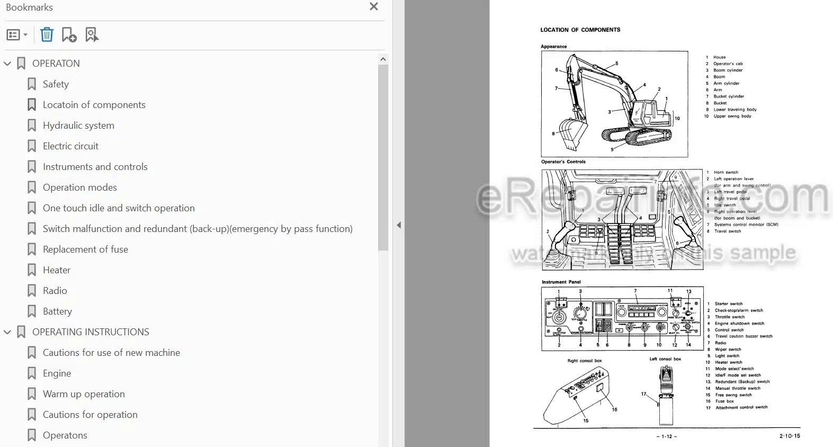Delete selected bookmark with trash icon
The height and width of the screenshot is (447, 833).
point(47,35)
